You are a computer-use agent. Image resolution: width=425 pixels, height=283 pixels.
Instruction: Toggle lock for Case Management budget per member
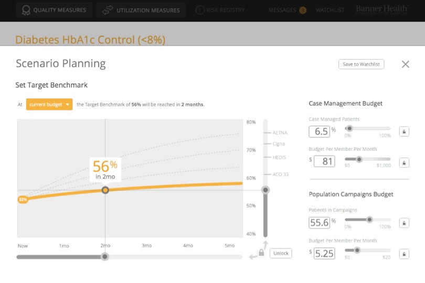[x=403, y=162]
